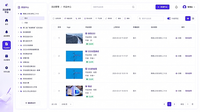Image resolution: width=200 pixels, height=112 pixels.
Task: Click the 删除 toolbar button
Action: click(127, 18)
